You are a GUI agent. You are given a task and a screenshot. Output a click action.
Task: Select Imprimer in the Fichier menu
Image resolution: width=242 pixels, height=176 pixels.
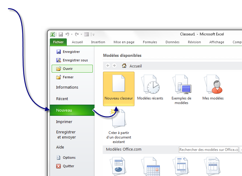tap(64, 122)
